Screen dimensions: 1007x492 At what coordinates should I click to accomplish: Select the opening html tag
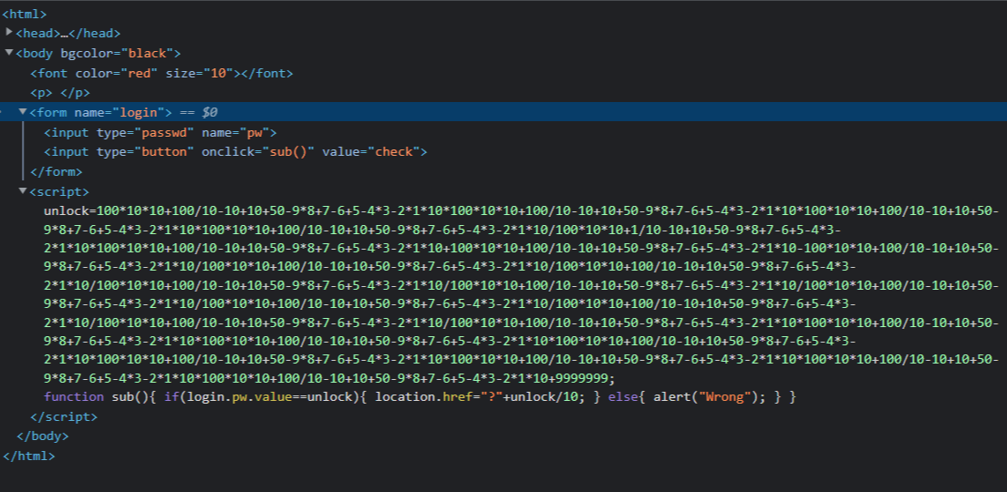point(25,14)
